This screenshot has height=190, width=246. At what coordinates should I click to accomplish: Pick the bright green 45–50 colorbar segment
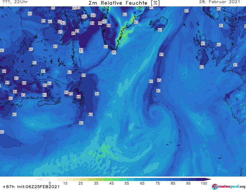point(115,179)
